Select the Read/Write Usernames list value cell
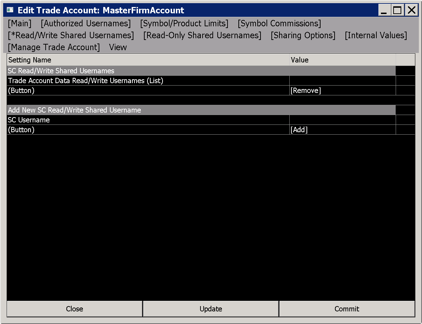The height and width of the screenshot is (324, 422). click(343, 81)
